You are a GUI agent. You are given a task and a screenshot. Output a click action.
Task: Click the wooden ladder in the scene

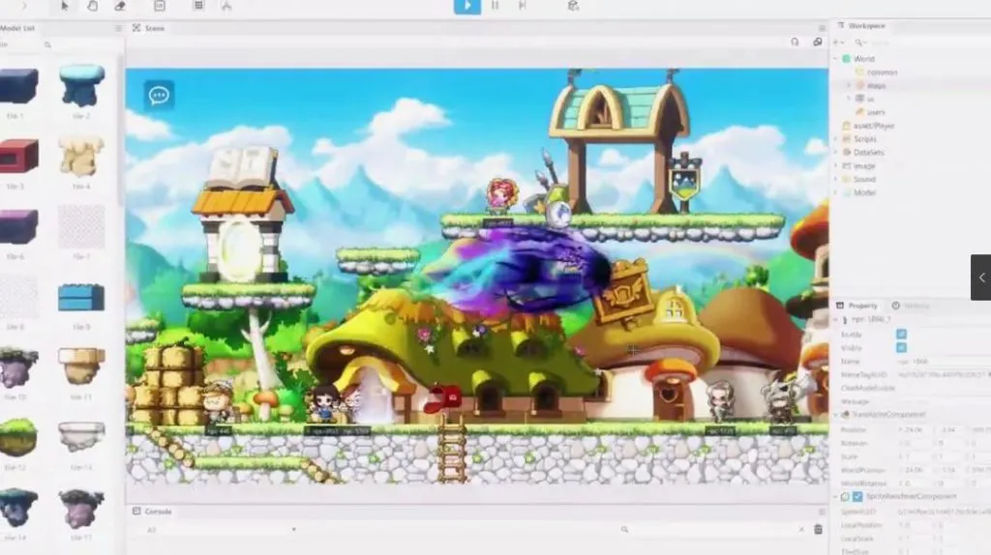(451, 453)
